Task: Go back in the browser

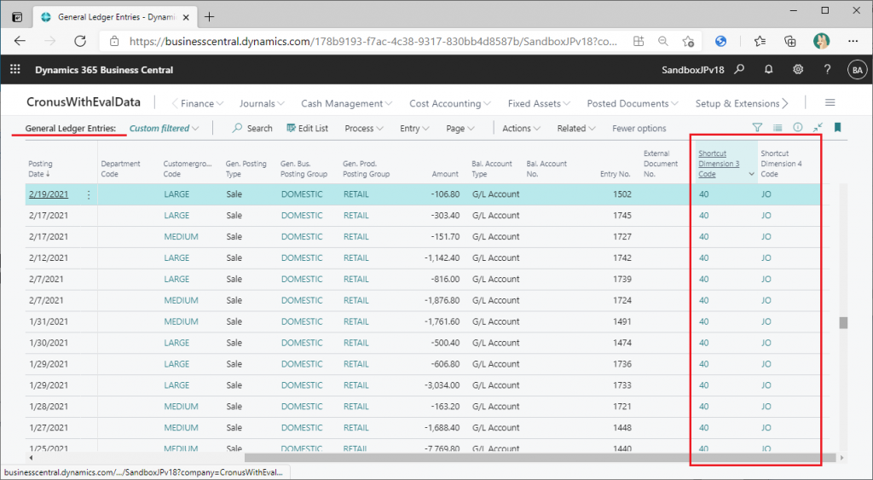Action: tap(20, 41)
